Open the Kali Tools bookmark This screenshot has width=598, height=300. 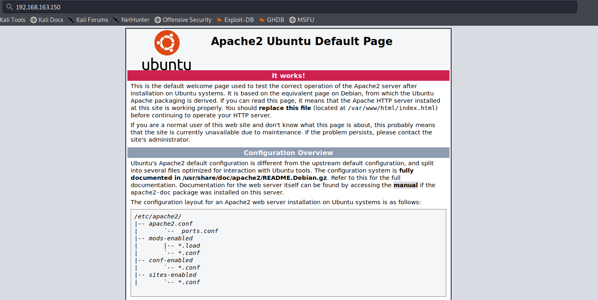[x=13, y=19]
